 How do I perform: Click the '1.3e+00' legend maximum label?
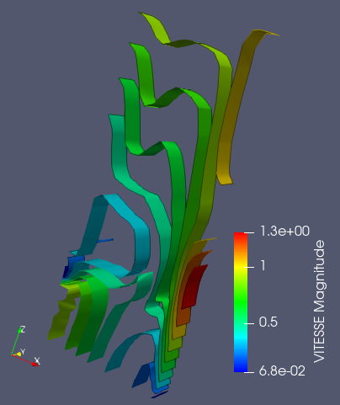pos(284,232)
